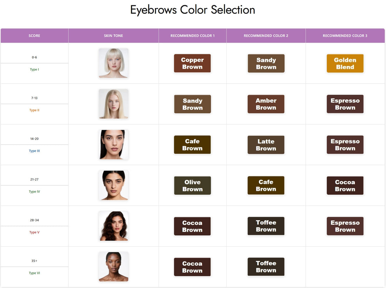Pick Amber Brown for Type II skin
The width and height of the screenshot is (386, 288).
tap(266, 104)
